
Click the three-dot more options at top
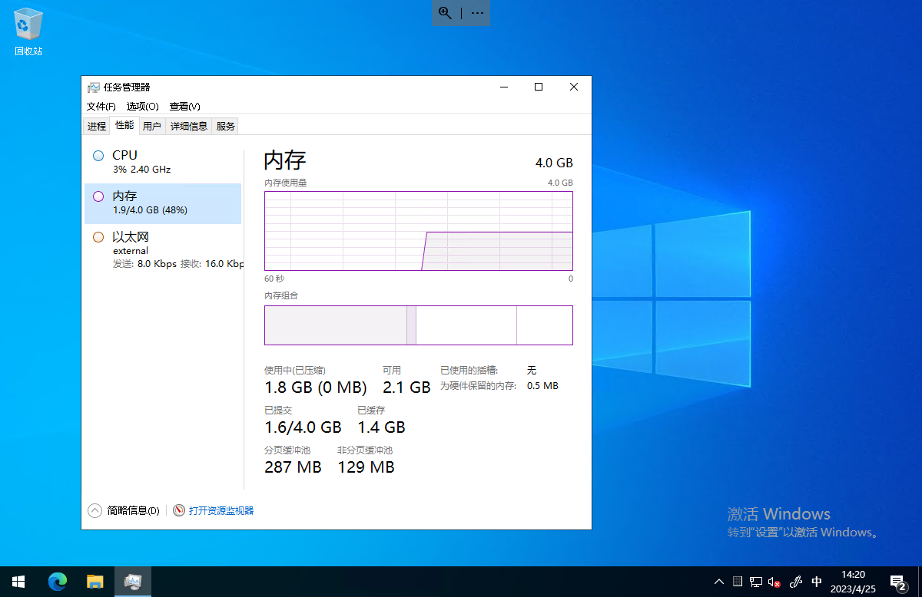coord(477,13)
